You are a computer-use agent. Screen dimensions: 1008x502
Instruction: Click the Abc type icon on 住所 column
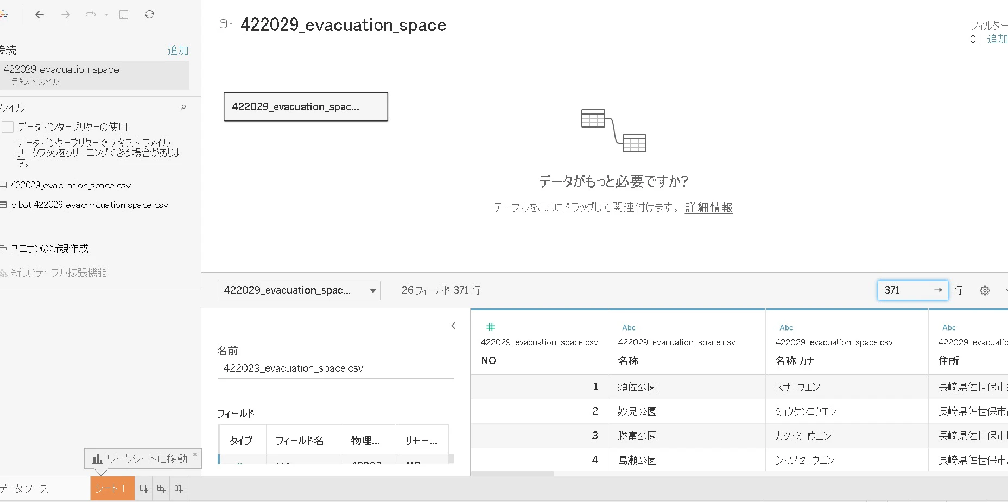coord(949,327)
